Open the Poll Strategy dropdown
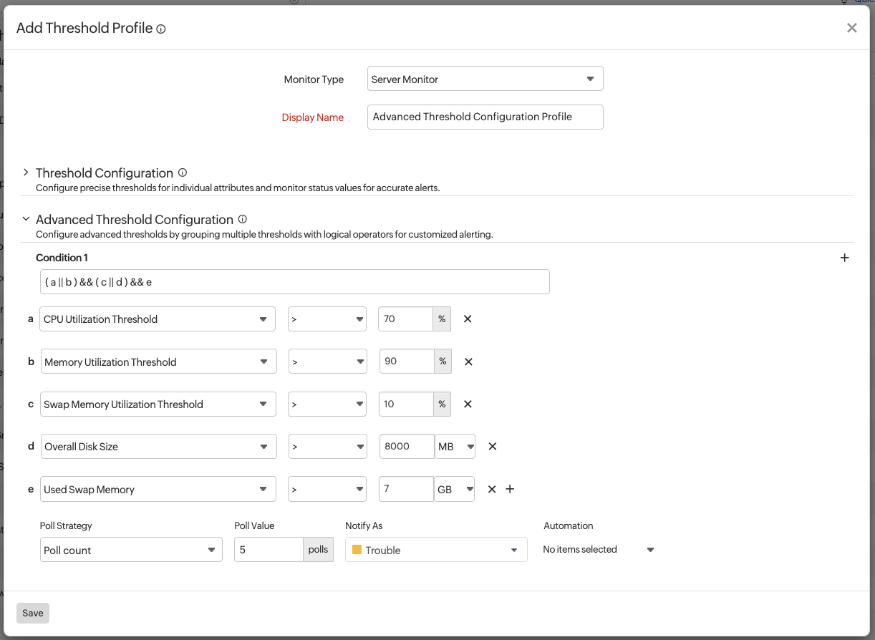 click(131, 550)
